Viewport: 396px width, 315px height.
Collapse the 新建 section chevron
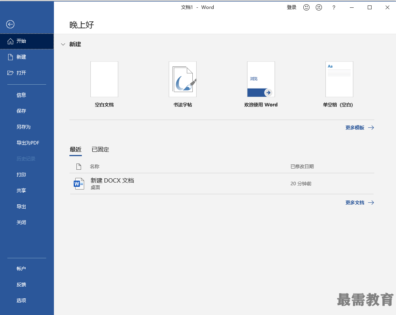point(63,44)
